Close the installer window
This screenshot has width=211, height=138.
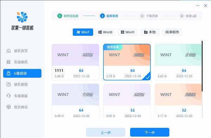pos(205,6)
